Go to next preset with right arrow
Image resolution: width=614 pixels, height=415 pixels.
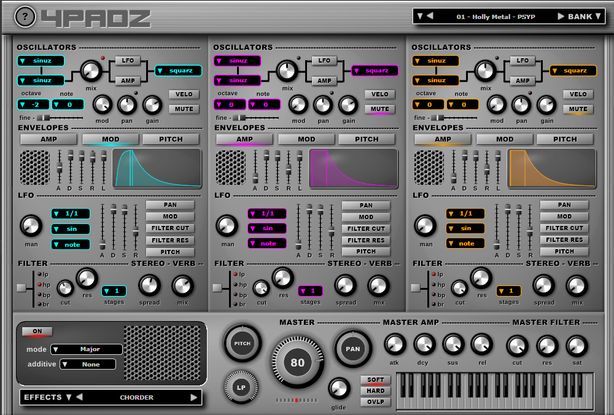coord(561,16)
